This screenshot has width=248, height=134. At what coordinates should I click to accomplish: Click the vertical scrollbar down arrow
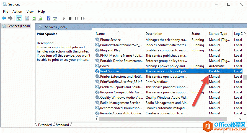pos(245,114)
